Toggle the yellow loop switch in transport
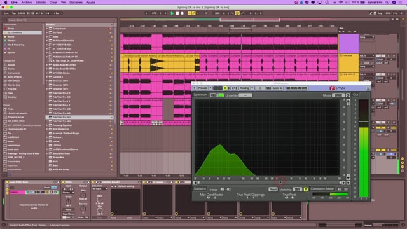The width and height of the screenshot is (407, 229). point(237,13)
